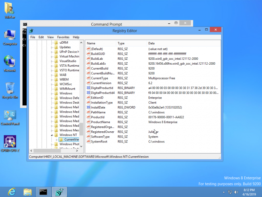Image resolution: width=262 pixels, height=197 pixels.
Task: Expand the WBEM tree node
Action: (52, 80)
